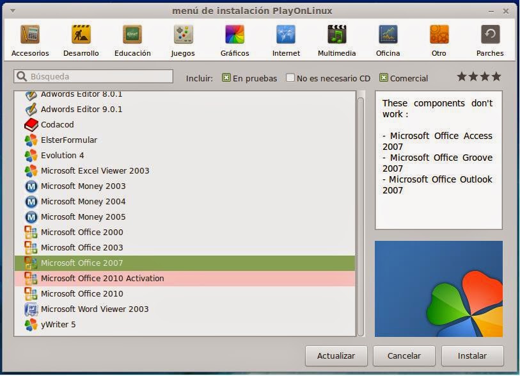Screen dimensions: 520x376
Task: Click the first rating star
Action: (462, 76)
